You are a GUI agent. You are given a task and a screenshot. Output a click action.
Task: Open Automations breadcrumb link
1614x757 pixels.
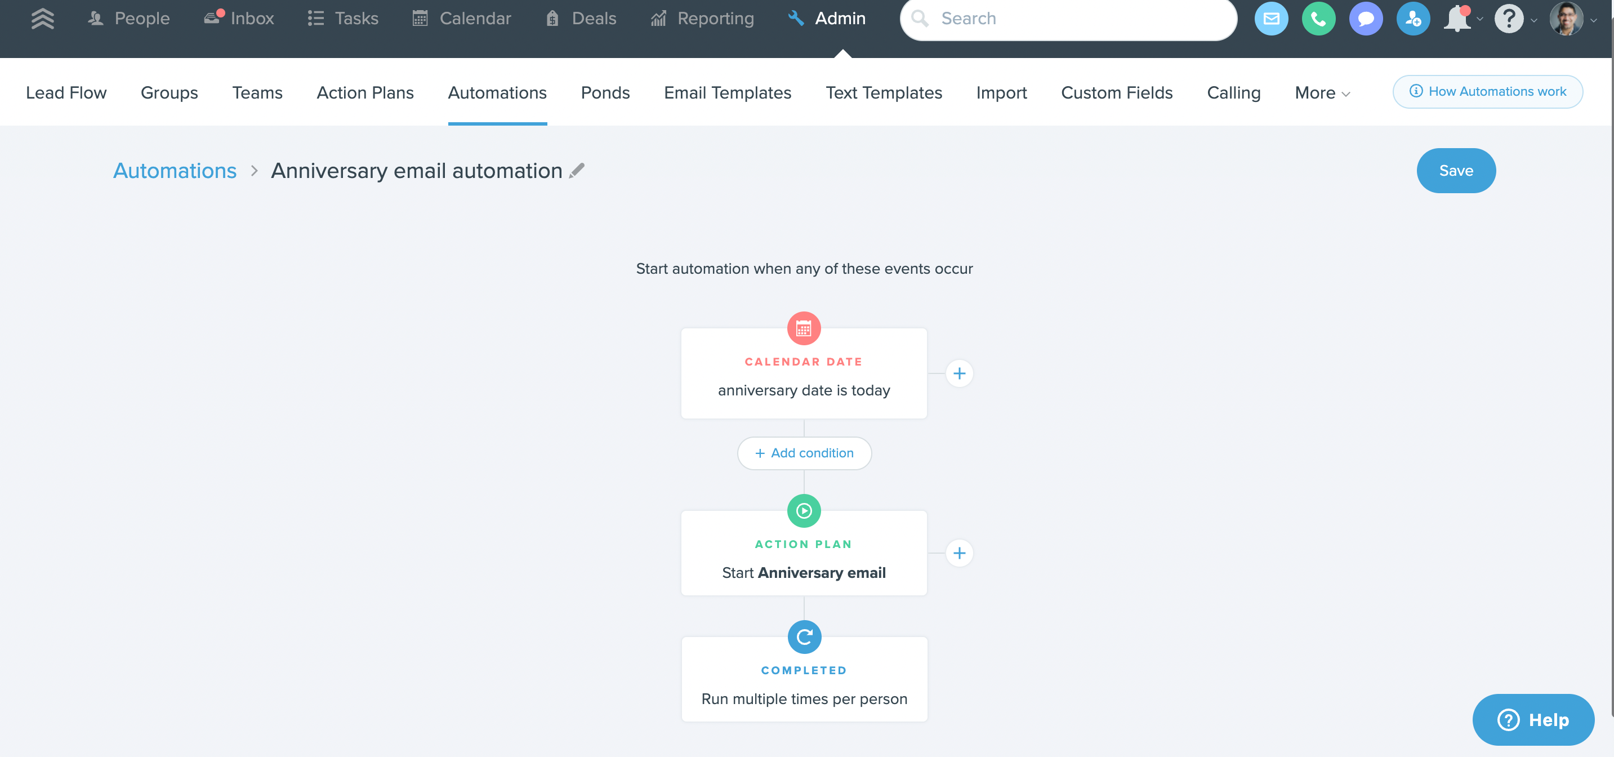click(175, 171)
